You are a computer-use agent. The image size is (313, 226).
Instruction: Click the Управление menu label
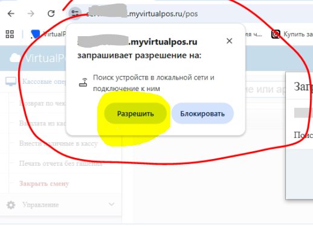[x=40, y=205]
